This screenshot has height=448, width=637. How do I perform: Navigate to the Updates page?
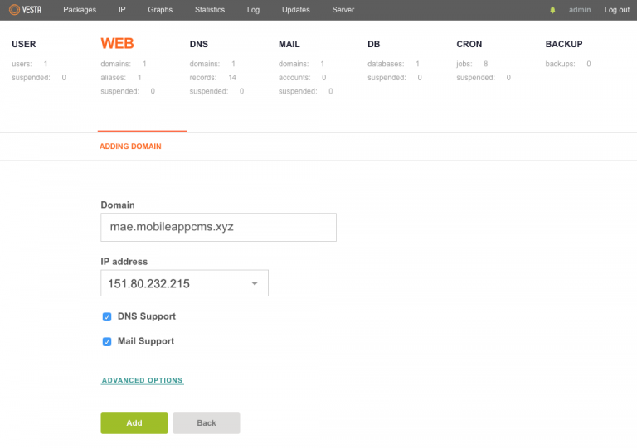[295, 10]
